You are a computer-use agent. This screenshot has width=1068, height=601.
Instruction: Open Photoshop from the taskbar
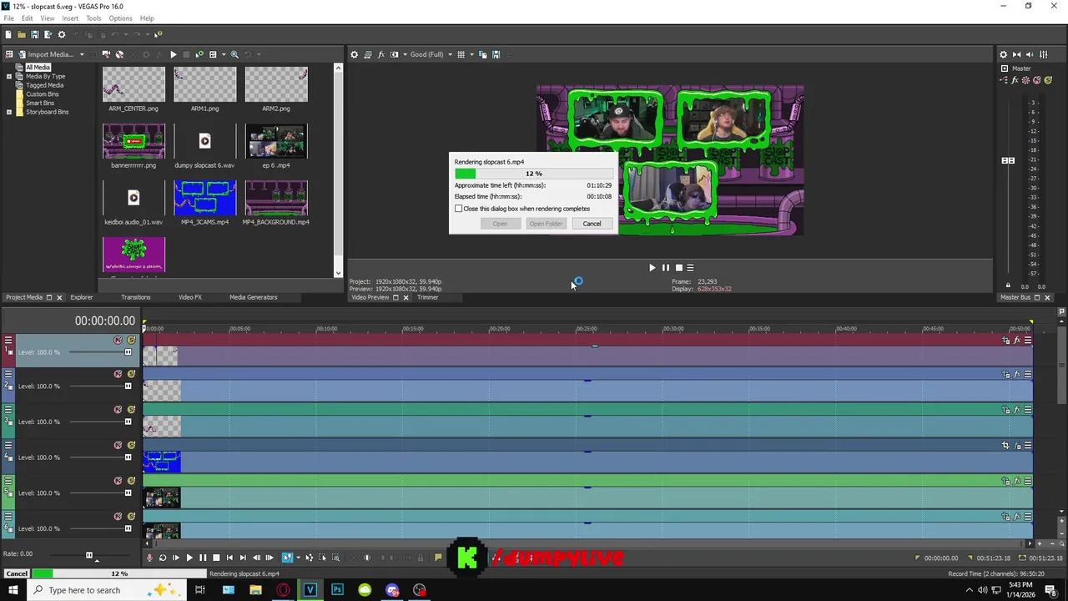click(337, 590)
